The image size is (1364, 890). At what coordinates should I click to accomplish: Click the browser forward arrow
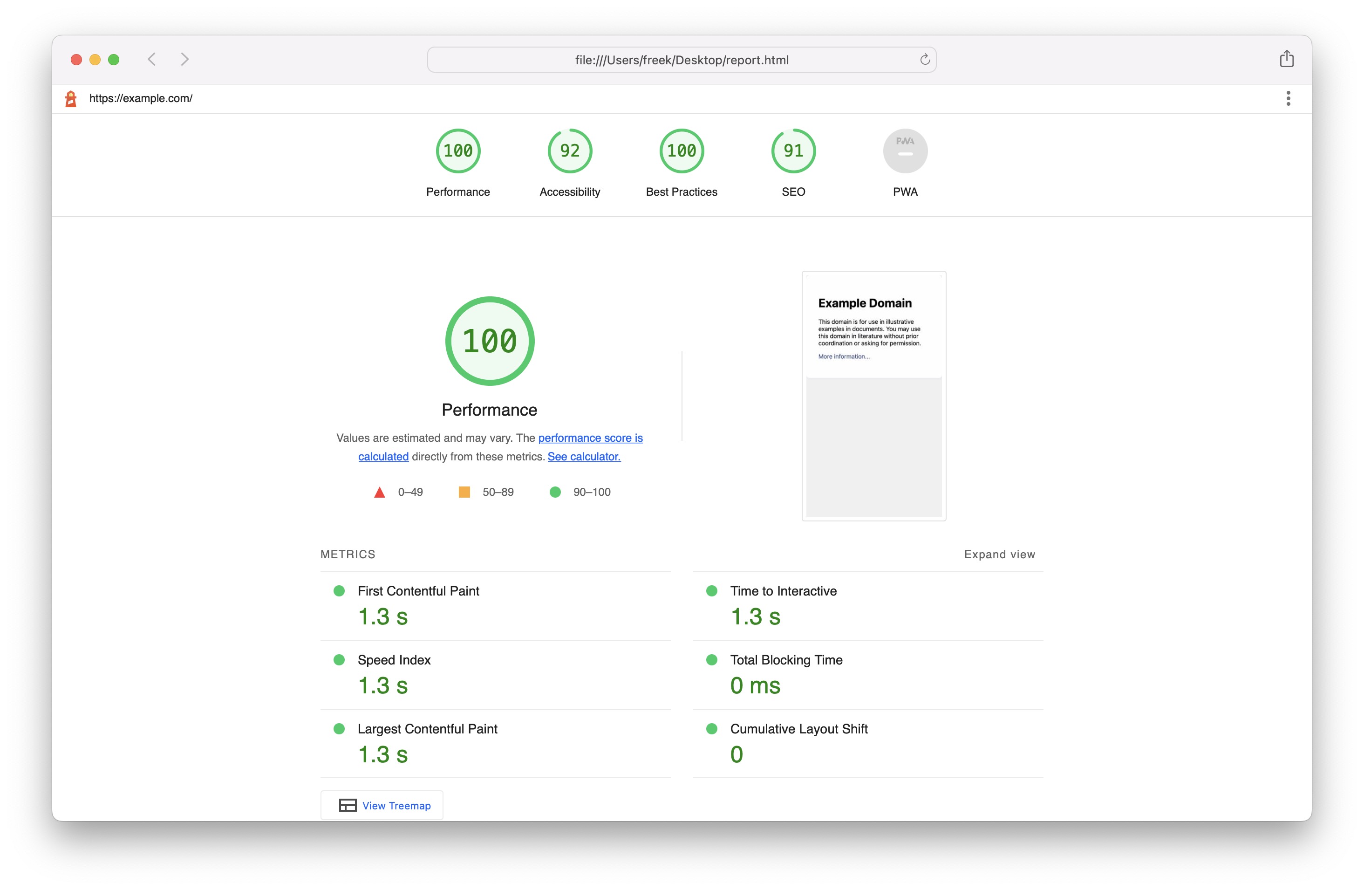pyautogui.click(x=184, y=60)
